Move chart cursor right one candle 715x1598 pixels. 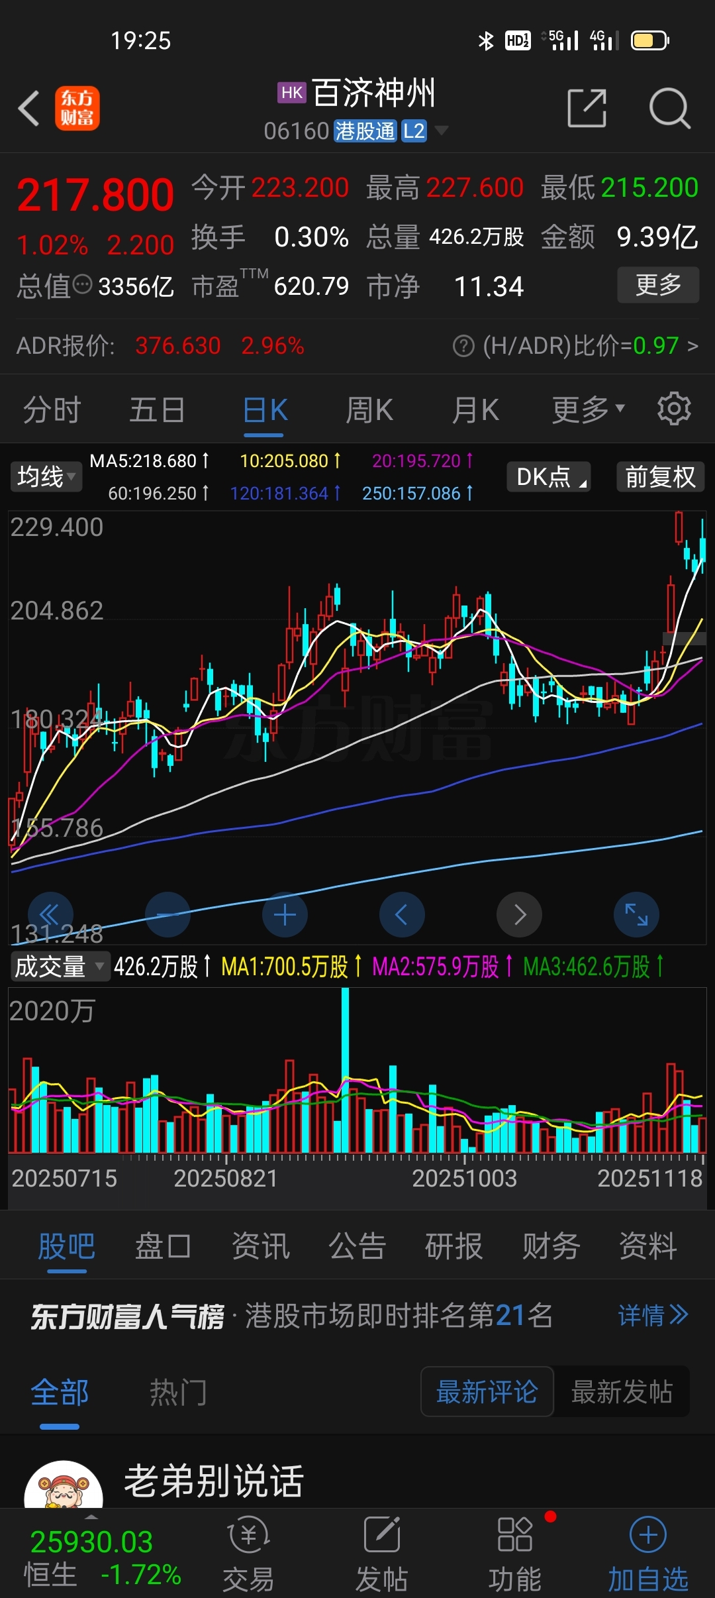519,915
